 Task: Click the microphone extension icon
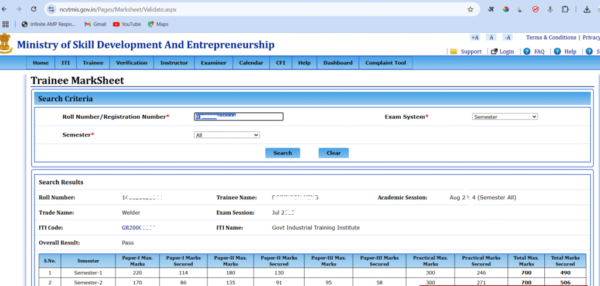(550, 9)
